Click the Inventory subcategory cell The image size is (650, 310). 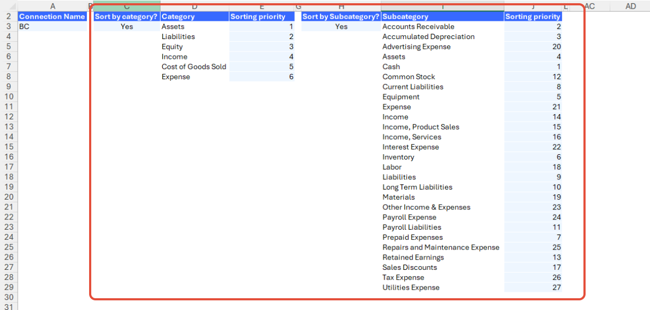(x=442, y=157)
